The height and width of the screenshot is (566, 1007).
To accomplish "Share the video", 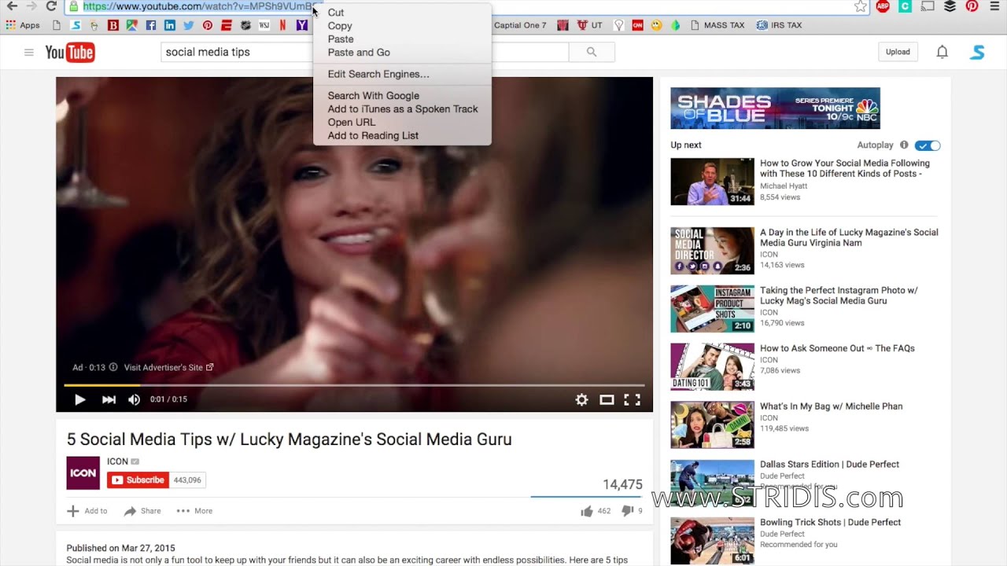I will click(142, 511).
